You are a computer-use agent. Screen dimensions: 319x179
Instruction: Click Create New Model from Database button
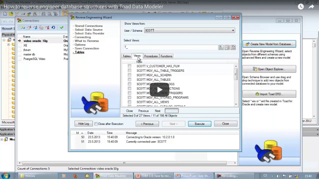(269, 44)
